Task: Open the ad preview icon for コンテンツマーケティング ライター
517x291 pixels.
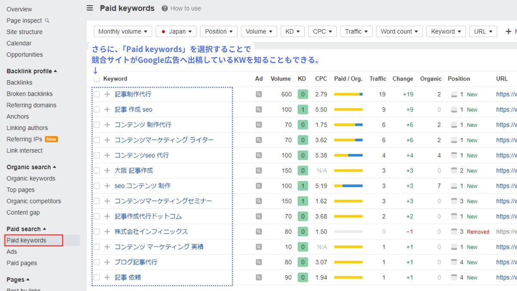Action: pyautogui.click(x=258, y=140)
